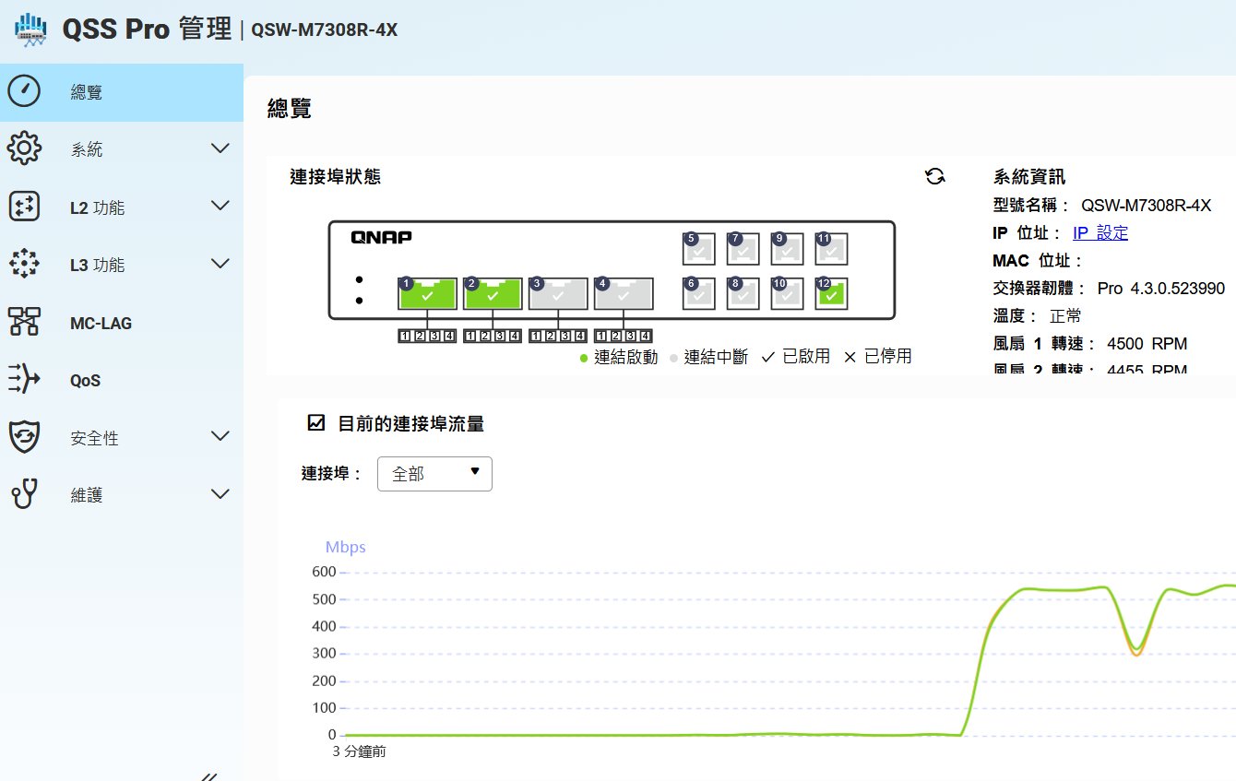Click the L3 功能 sidebar icon

click(24, 264)
